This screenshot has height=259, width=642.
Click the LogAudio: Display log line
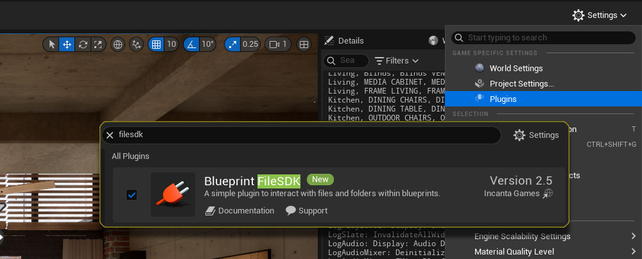coord(386,244)
